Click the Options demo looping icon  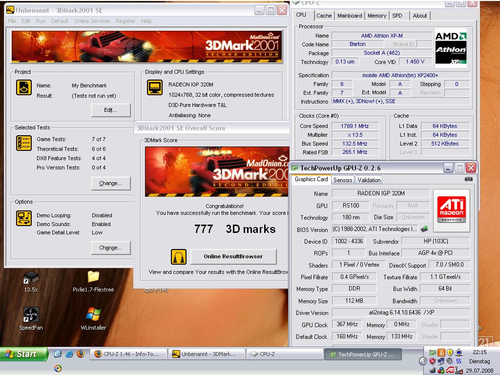pos(24,218)
